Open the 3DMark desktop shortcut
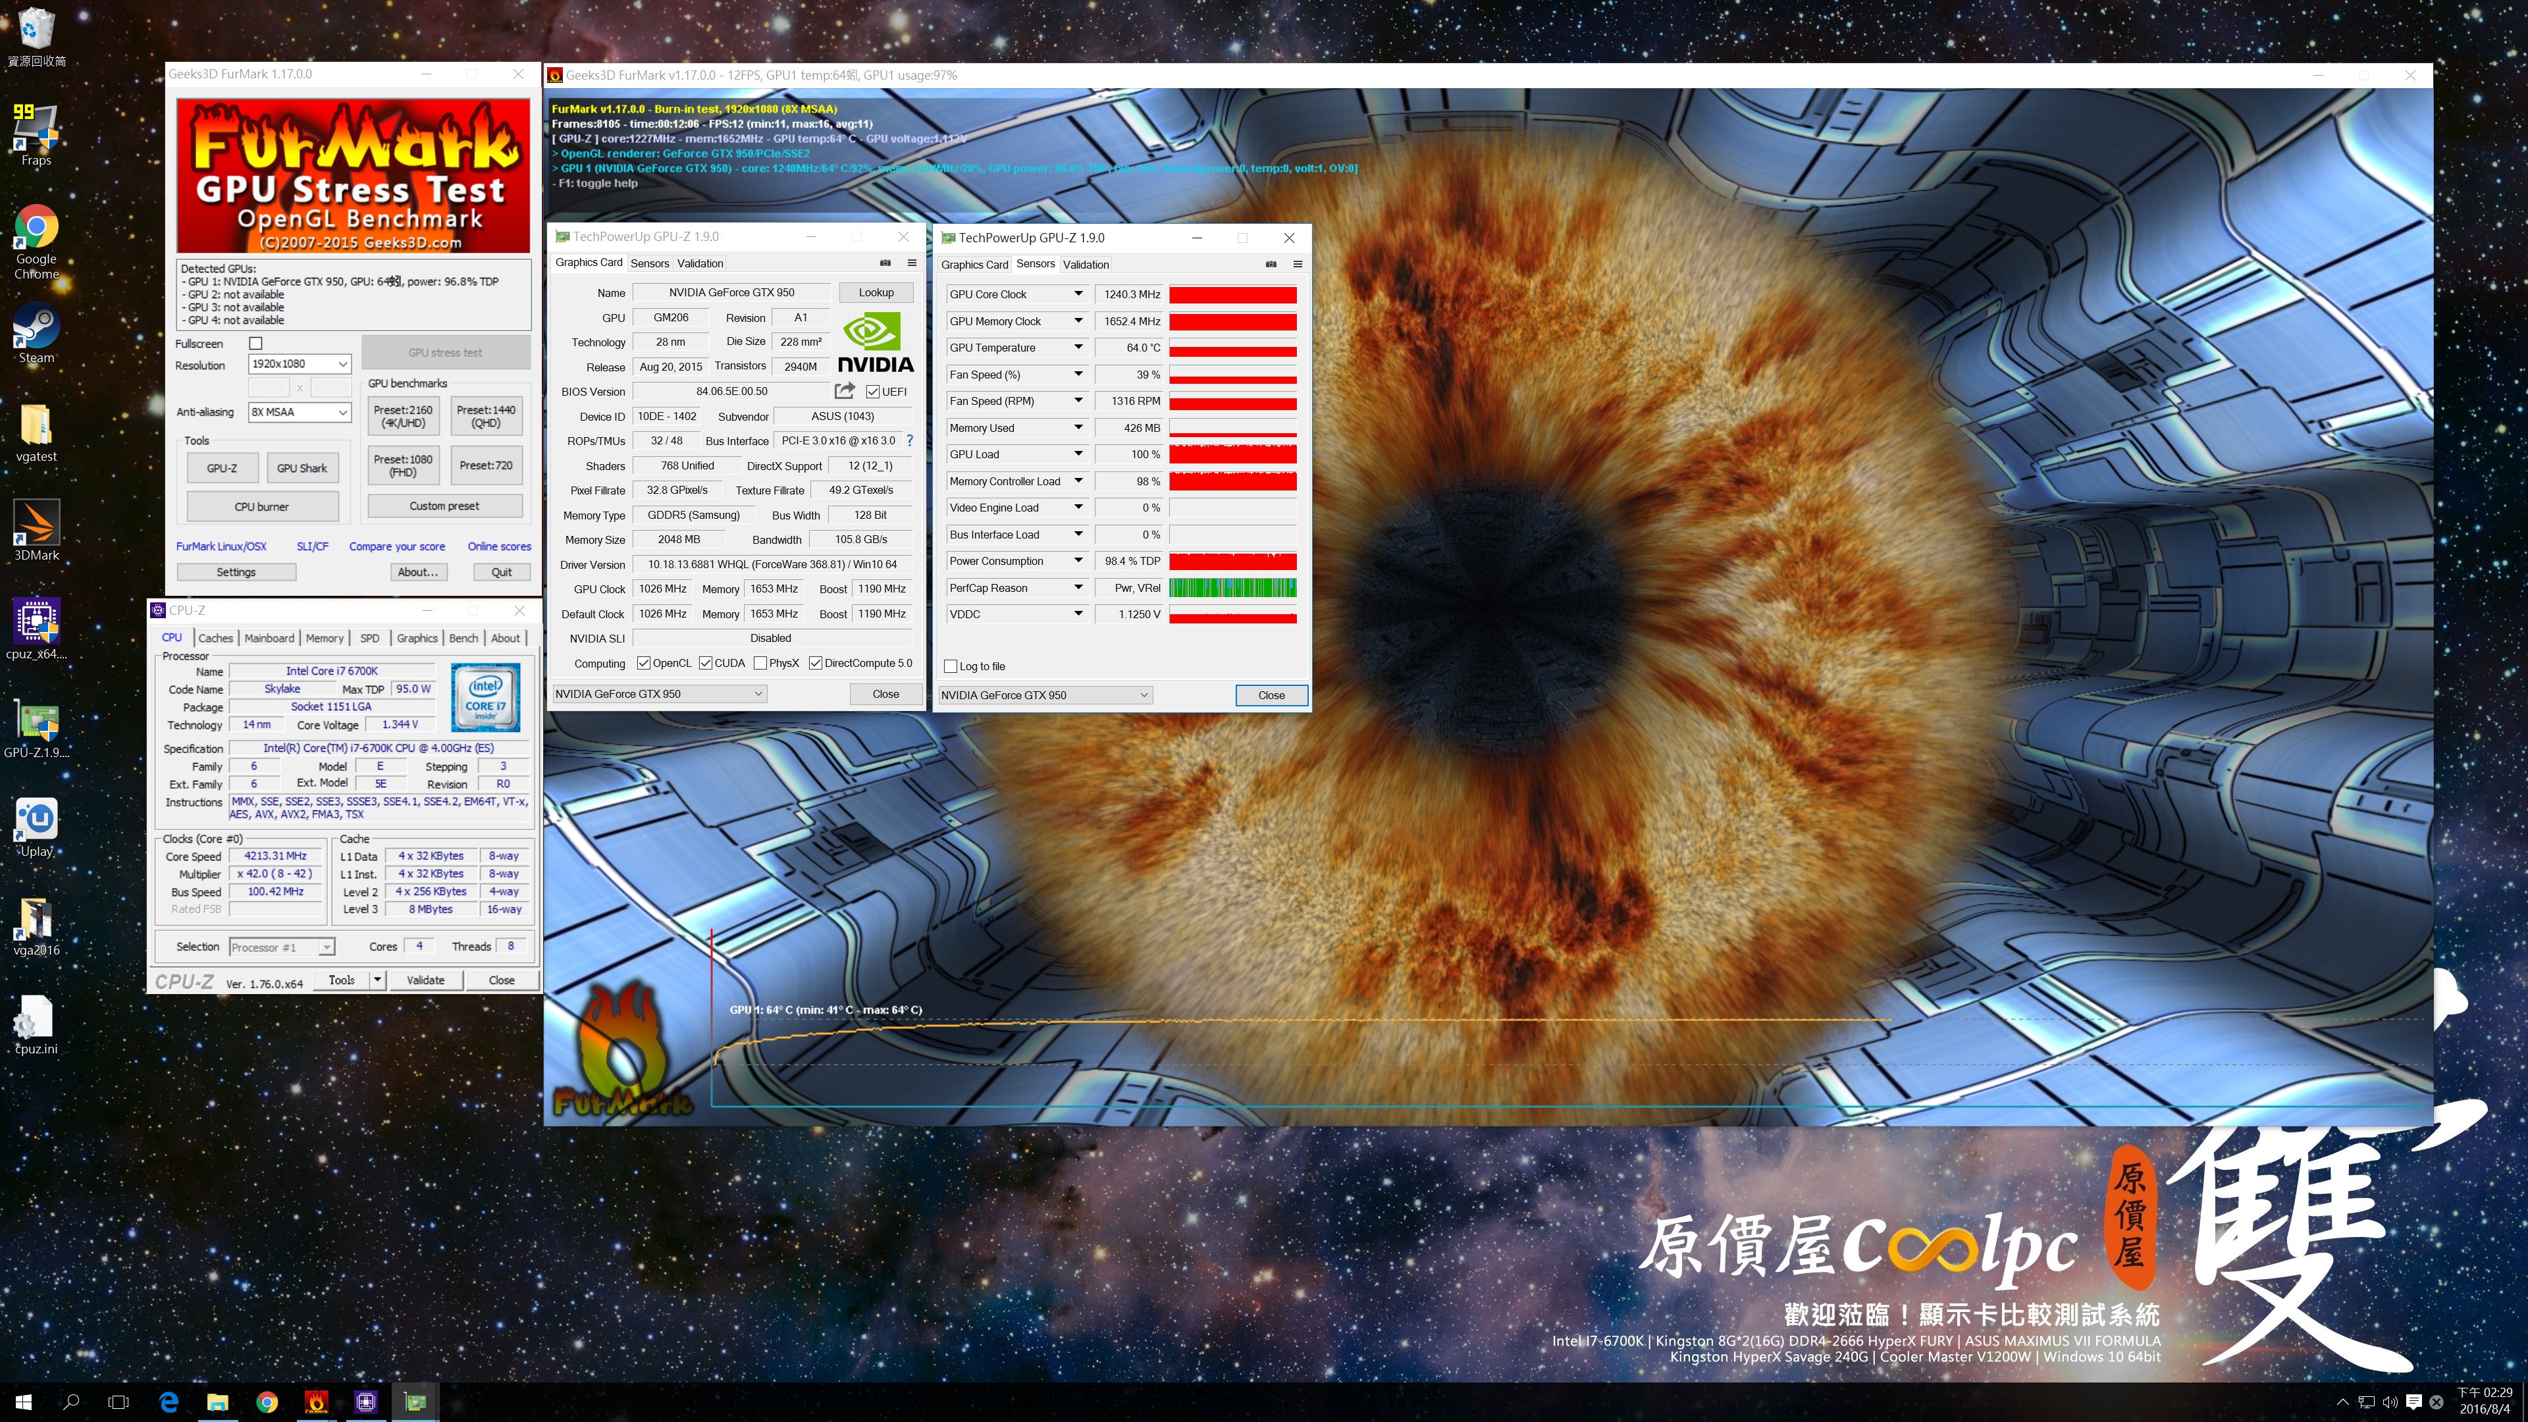 pos(36,530)
